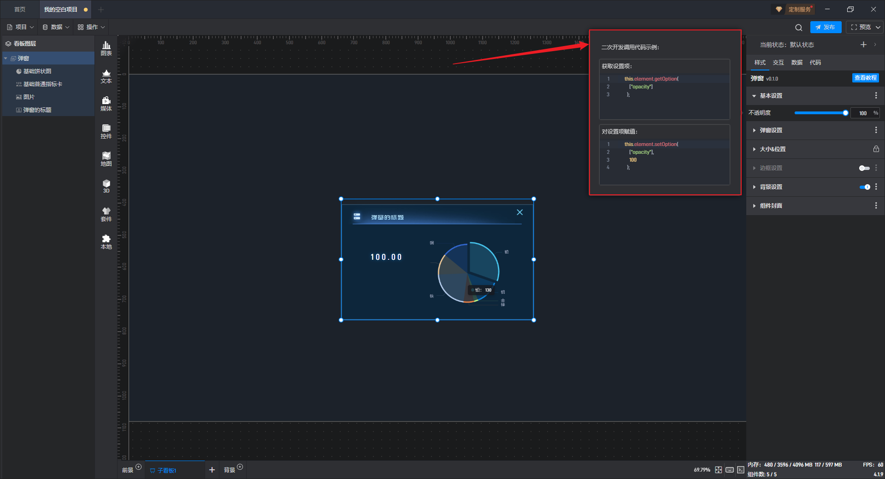Switch to the 交互 tab
The image size is (885, 479).
(778, 63)
